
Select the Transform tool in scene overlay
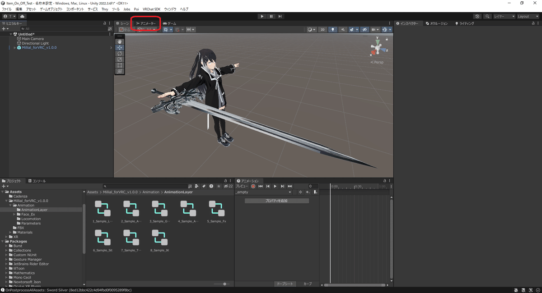pos(120,71)
